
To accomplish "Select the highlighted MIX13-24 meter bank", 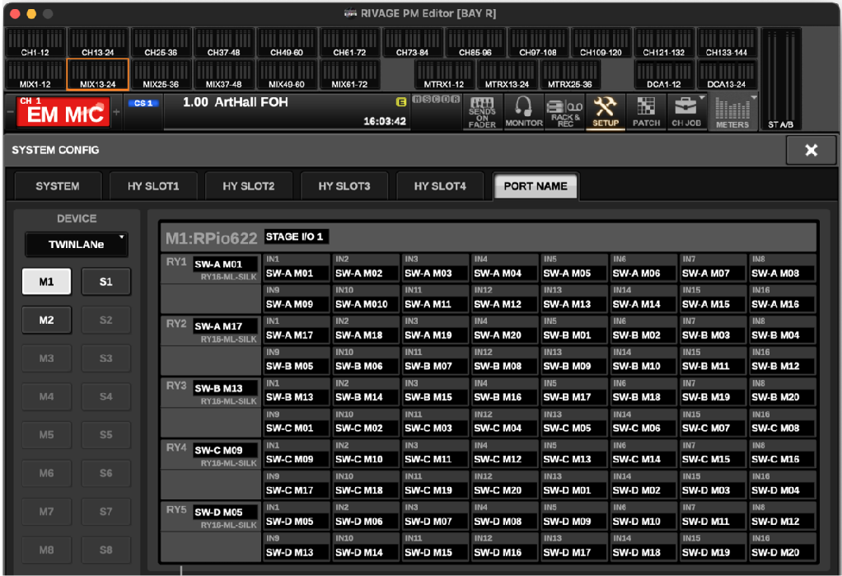I will click(98, 75).
